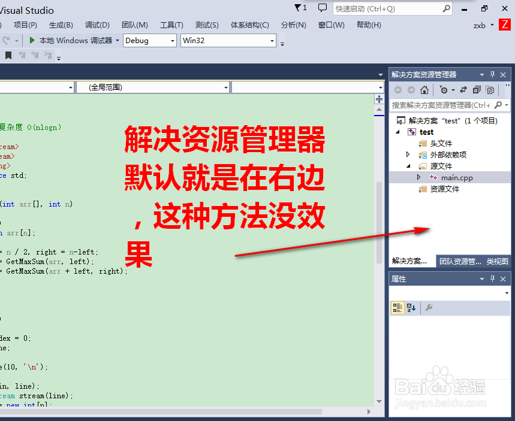Click the redo arrow icon
The width and height of the screenshot is (515, 421).
click(6, 40)
